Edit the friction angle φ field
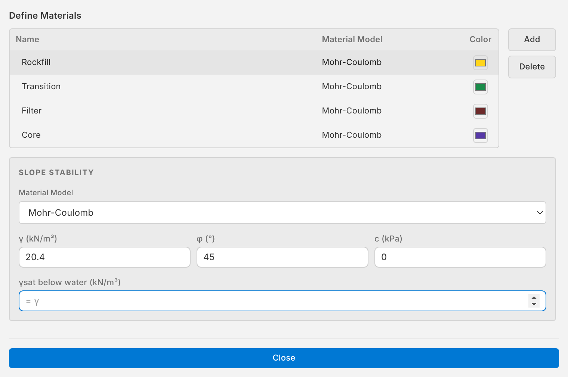568x377 pixels. 283,257
